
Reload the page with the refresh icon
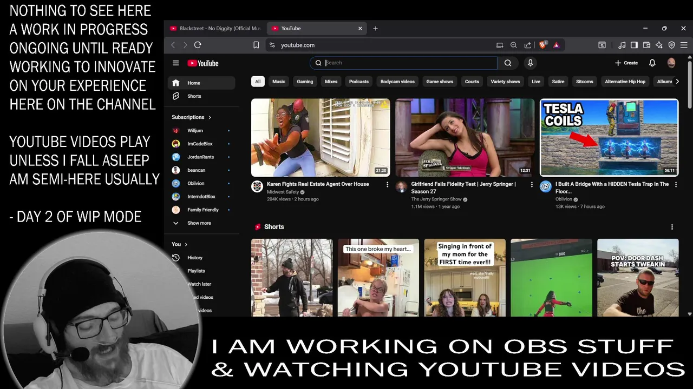tap(198, 45)
